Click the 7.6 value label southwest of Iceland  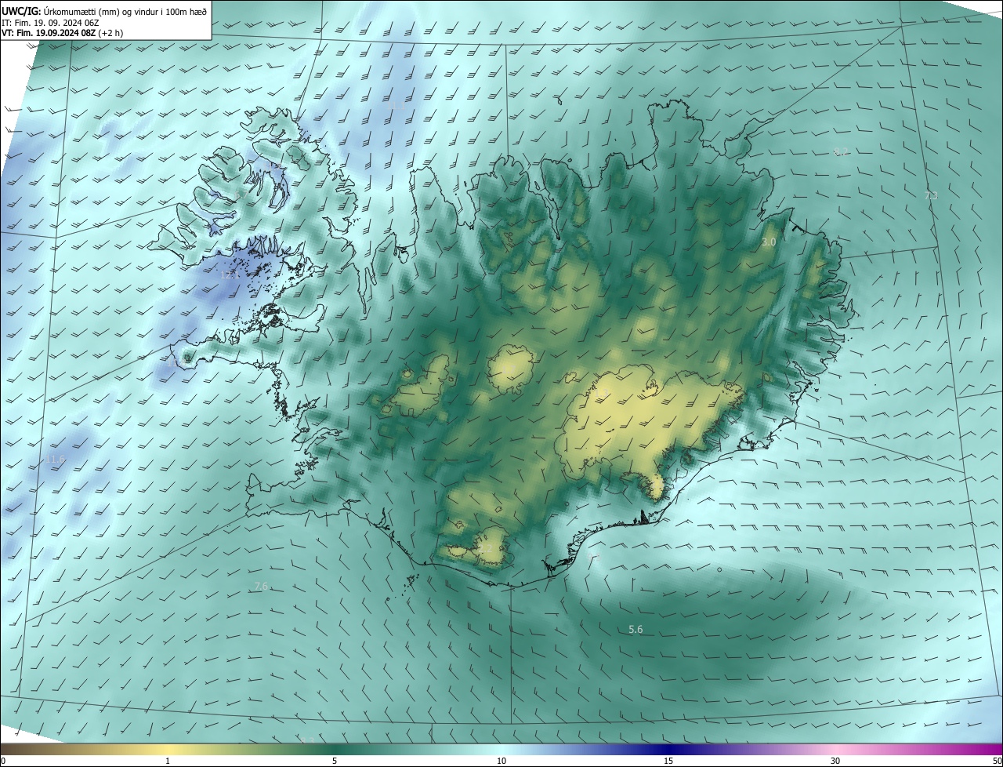(262, 586)
